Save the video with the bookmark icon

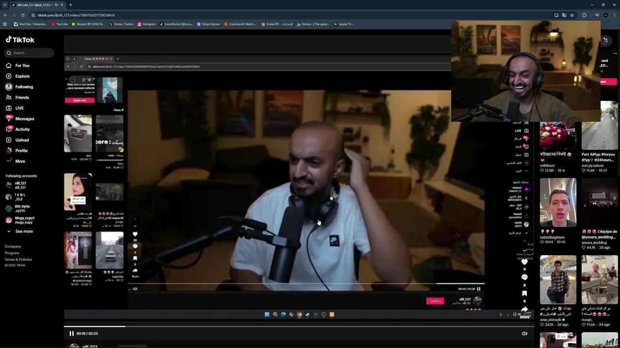click(x=525, y=293)
